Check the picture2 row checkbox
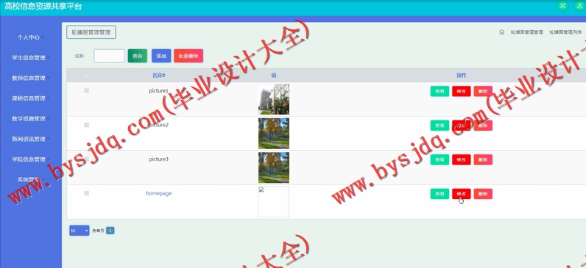The width and height of the screenshot is (586, 268). [87, 125]
